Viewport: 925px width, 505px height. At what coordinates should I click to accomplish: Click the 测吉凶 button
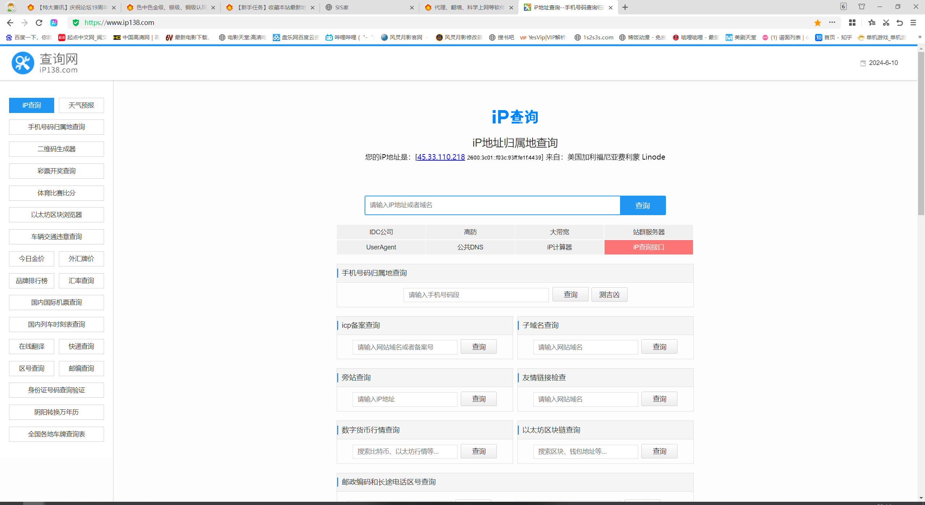[609, 295]
